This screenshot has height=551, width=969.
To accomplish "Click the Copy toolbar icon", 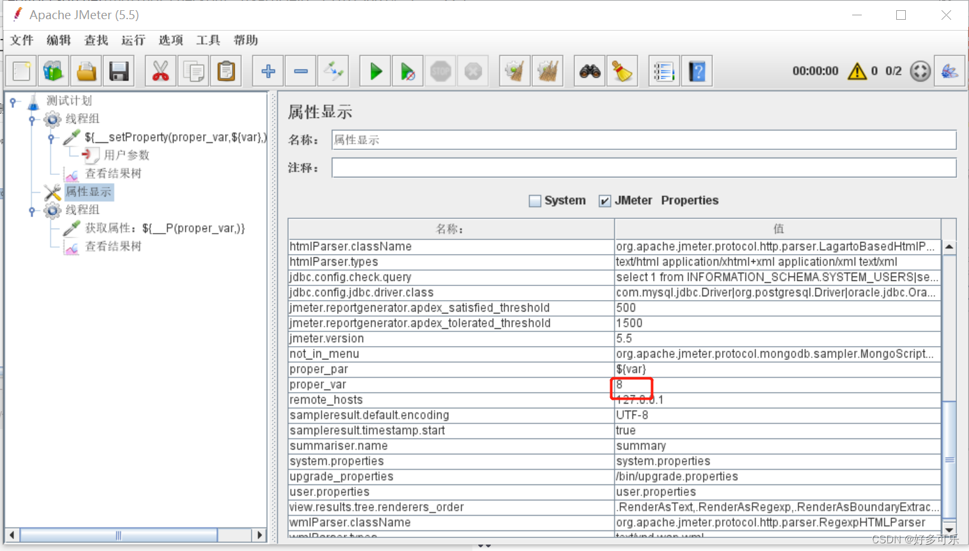I will tap(193, 71).
